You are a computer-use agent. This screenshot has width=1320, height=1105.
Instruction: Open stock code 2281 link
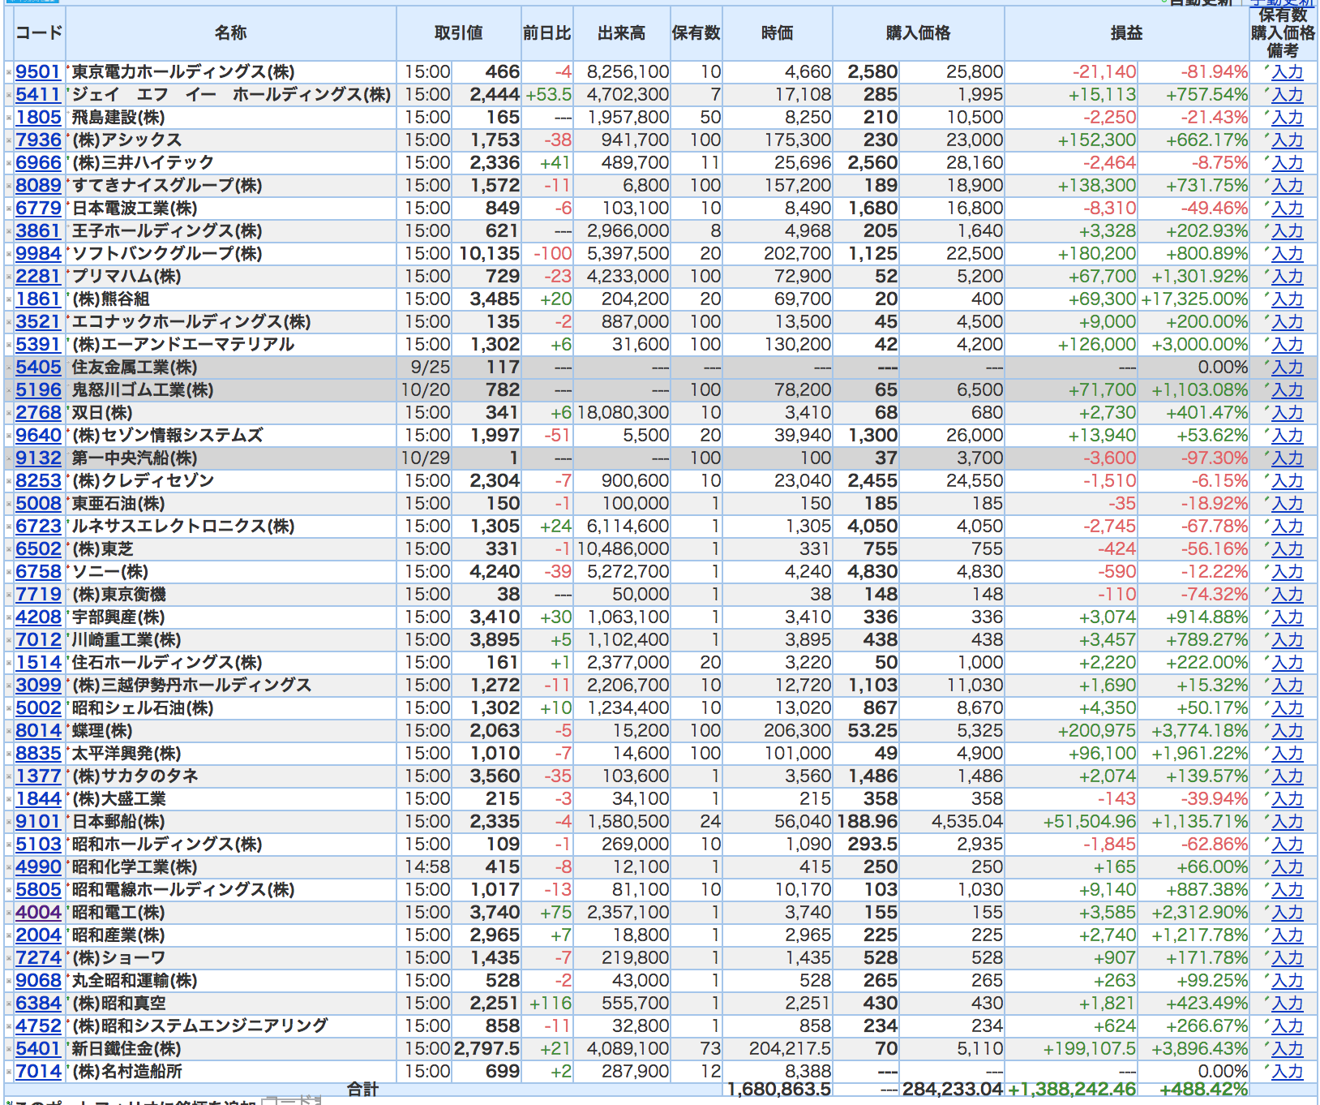tap(38, 277)
